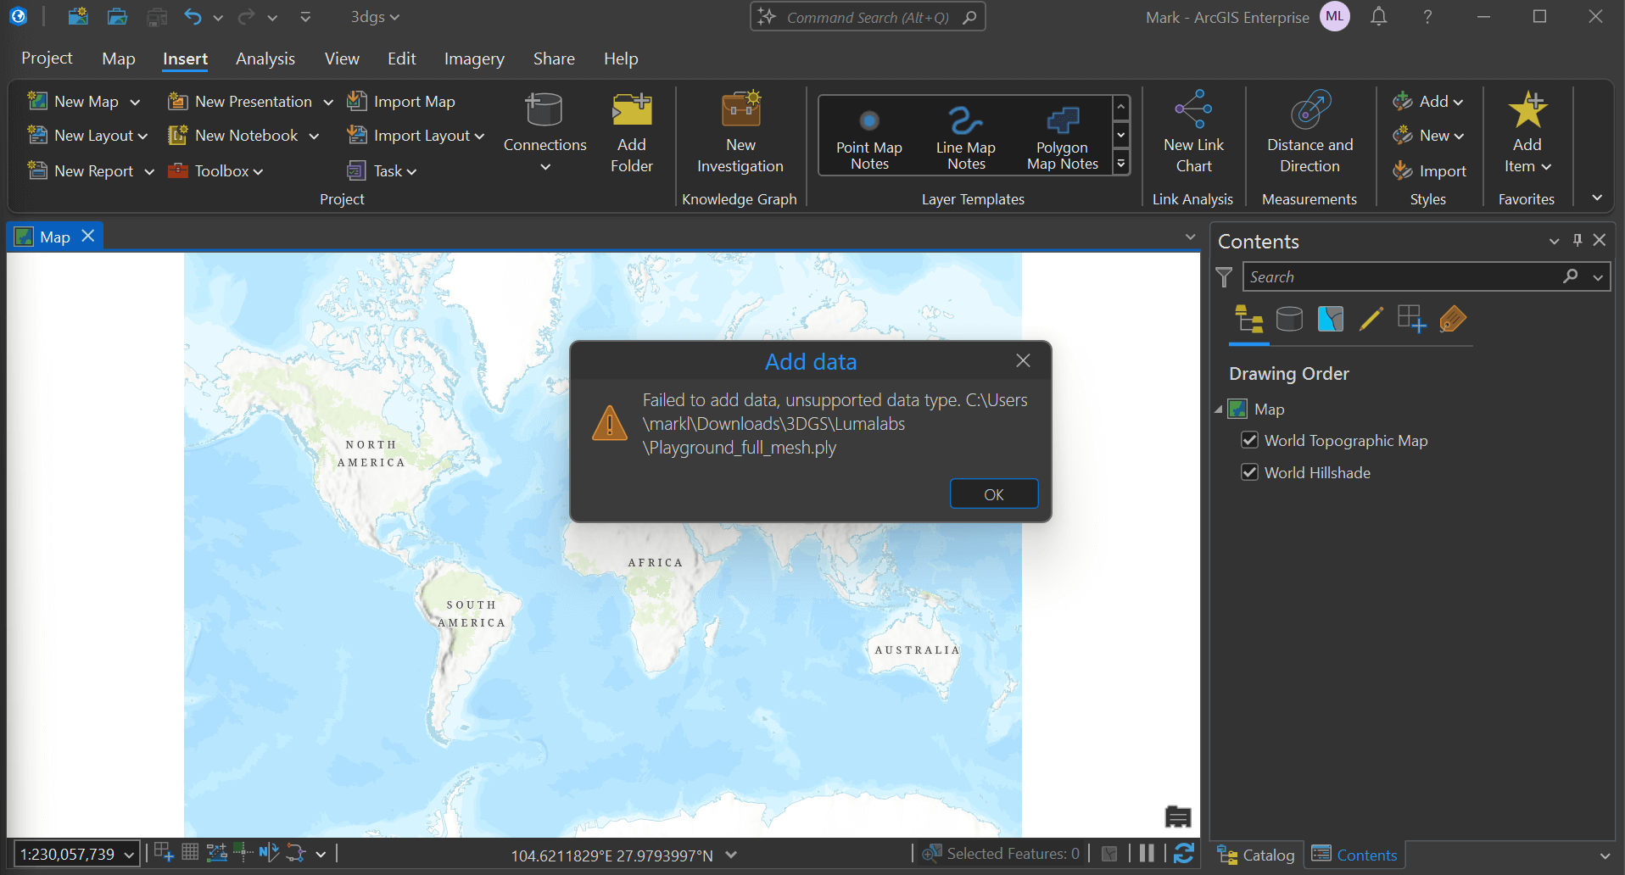The width and height of the screenshot is (1625, 875).
Task: Create a New Investigation
Action: 740,133
